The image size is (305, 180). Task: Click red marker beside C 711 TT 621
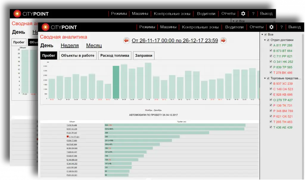point(68,136)
